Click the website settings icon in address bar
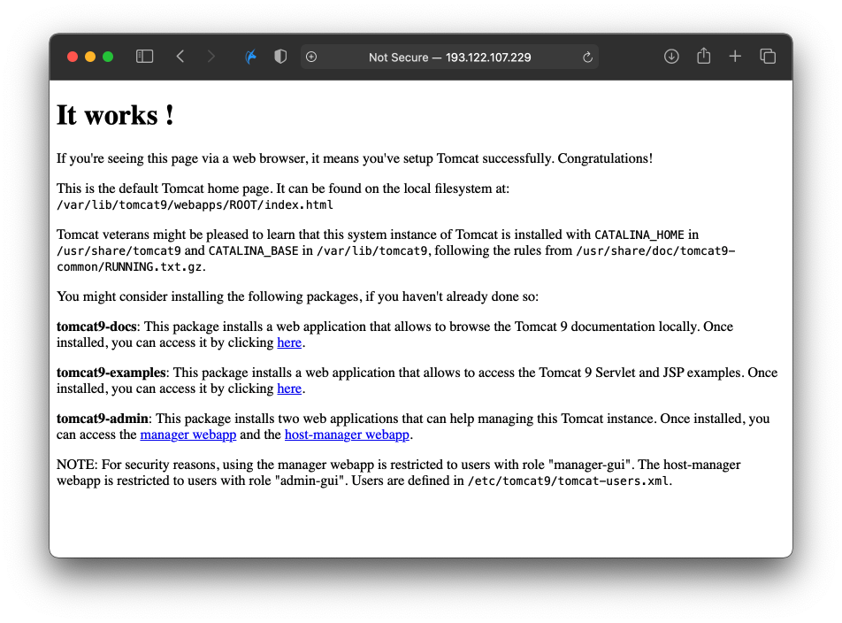 click(x=311, y=57)
